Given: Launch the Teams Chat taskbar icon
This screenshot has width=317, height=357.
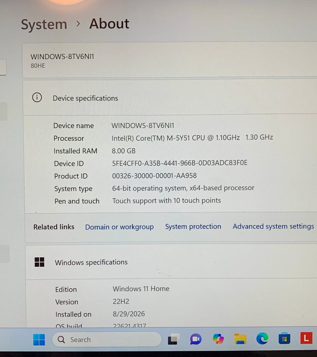Looking at the screenshot, I should click(195, 339).
